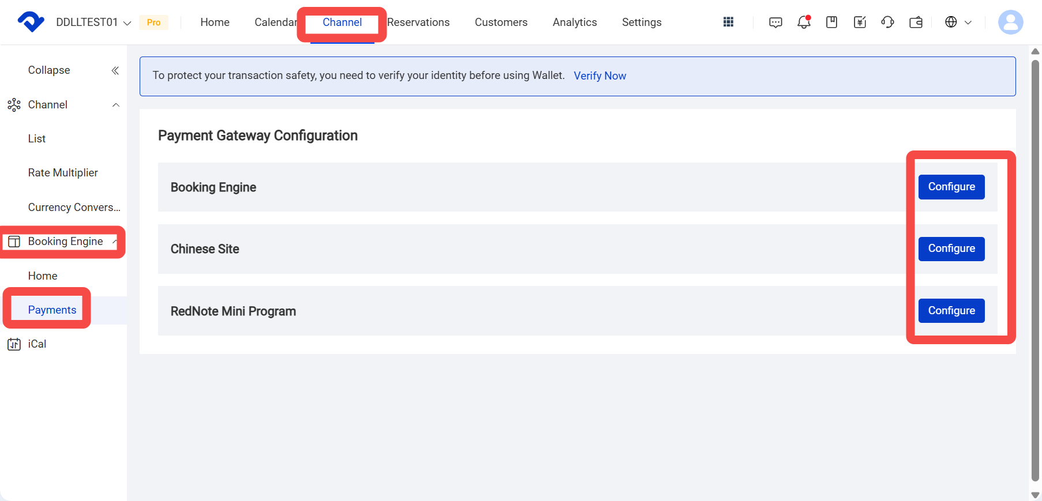The height and width of the screenshot is (501, 1042).
Task: Open List in the sidebar
Action: 37,139
